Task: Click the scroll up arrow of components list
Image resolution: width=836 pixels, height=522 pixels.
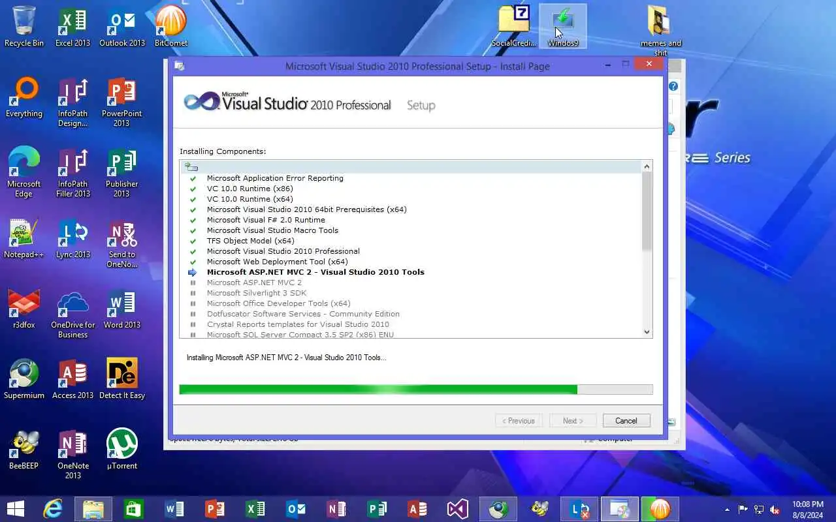Action: (x=647, y=166)
